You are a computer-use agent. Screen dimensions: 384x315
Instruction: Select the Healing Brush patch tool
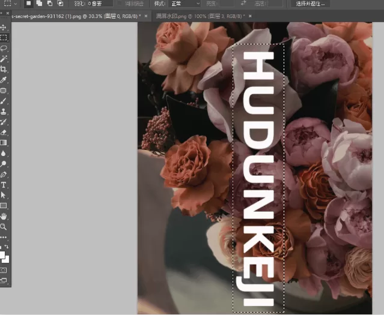tap(4, 91)
